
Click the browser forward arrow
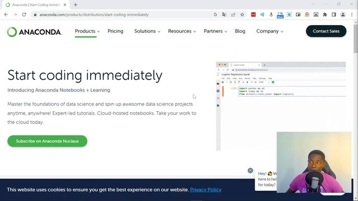tap(15, 15)
